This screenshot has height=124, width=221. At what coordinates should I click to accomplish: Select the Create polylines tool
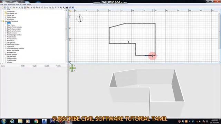pyautogui.click(x=42, y=8)
